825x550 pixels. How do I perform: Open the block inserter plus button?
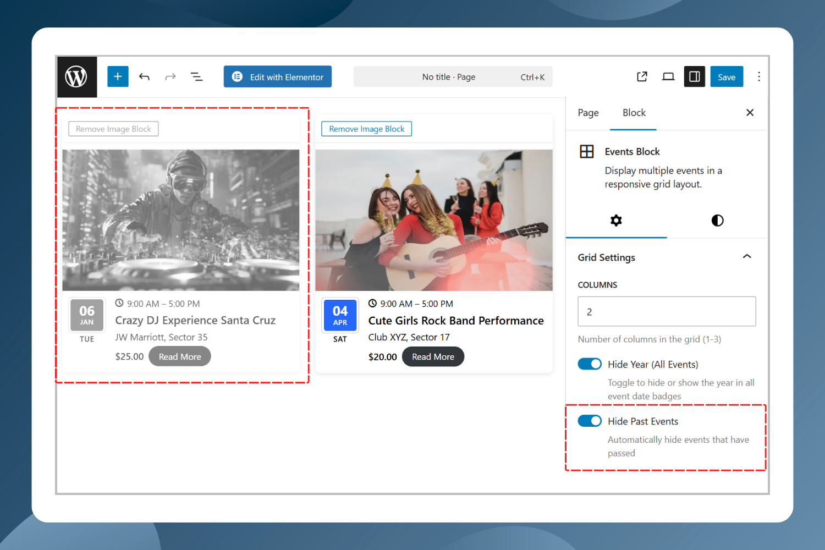[118, 77]
